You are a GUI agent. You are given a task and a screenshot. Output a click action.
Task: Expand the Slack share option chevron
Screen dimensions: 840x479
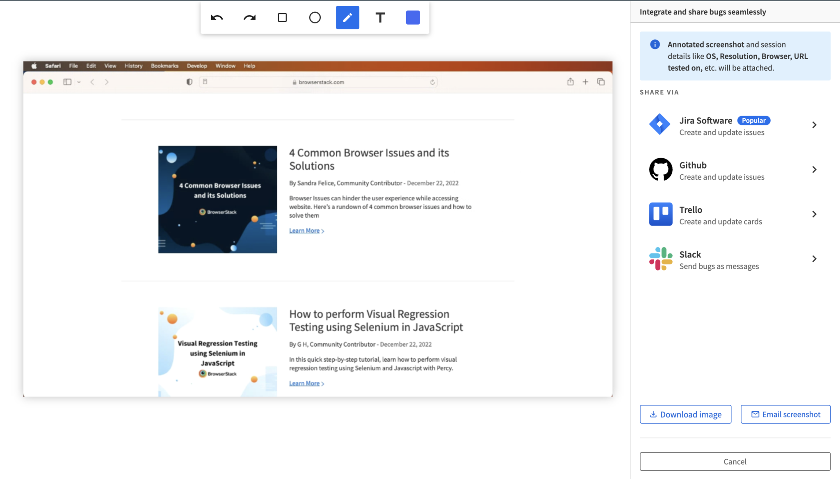814,259
